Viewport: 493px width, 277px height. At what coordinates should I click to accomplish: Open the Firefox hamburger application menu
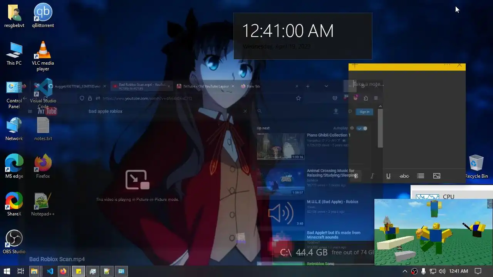376,98
